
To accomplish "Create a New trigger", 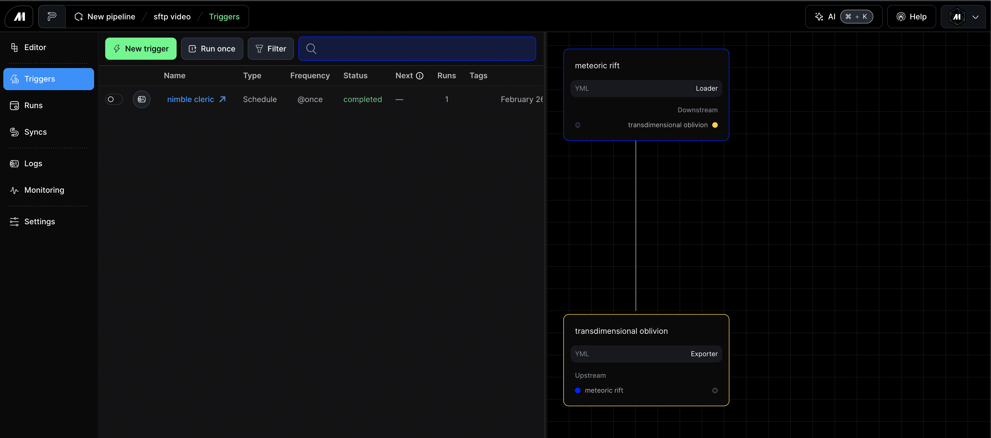I will pyautogui.click(x=141, y=48).
